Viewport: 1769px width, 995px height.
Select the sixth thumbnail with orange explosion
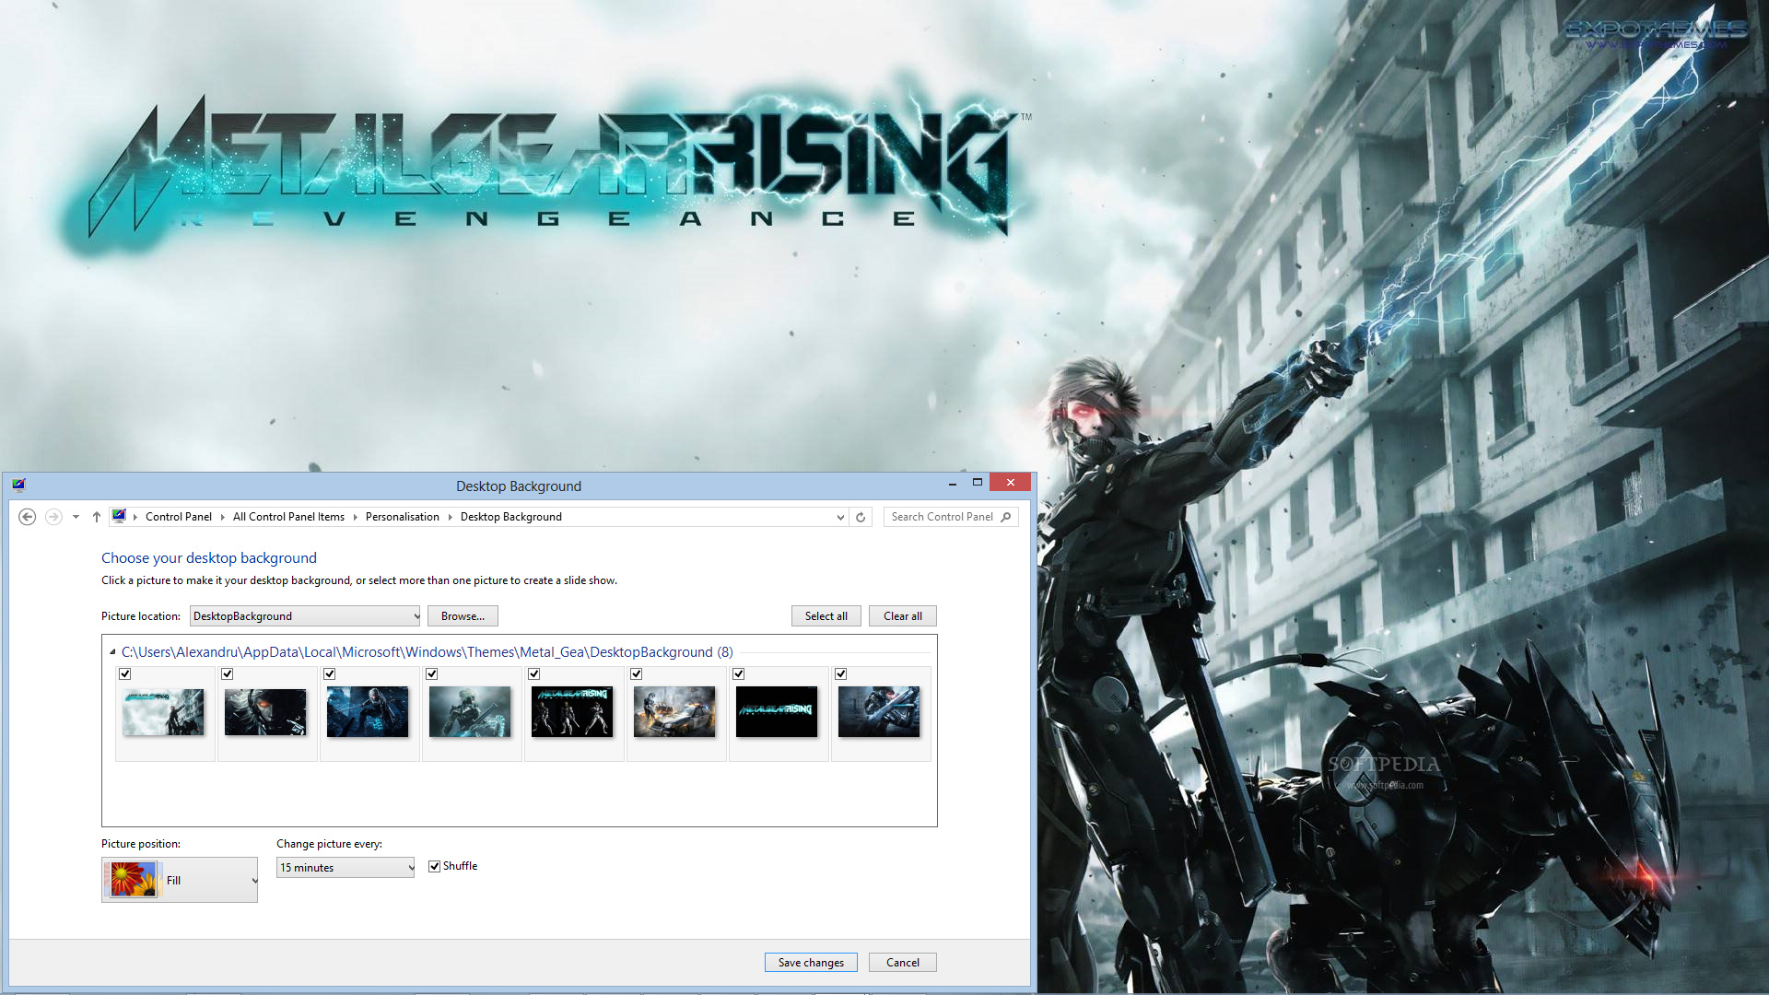click(x=674, y=712)
